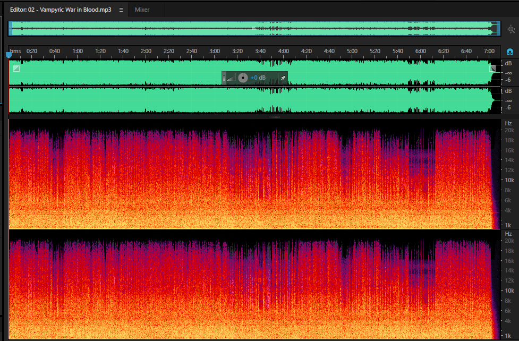
Task: Click the lower spectrogram's 16k frequency label
Action: pyautogui.click(x=509, y=261)
